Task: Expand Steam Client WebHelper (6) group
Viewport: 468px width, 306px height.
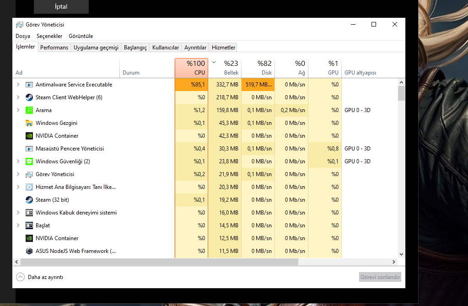Action: tap(18, 97)
